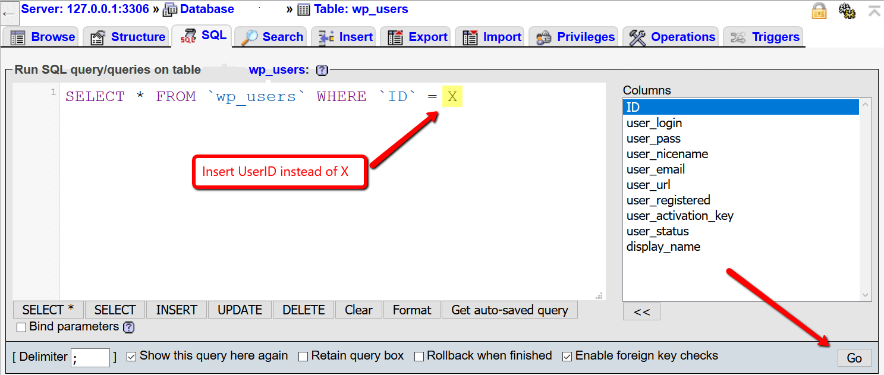
Task: Click the back arrow navigation panel icon
Action: coord(9,12)
